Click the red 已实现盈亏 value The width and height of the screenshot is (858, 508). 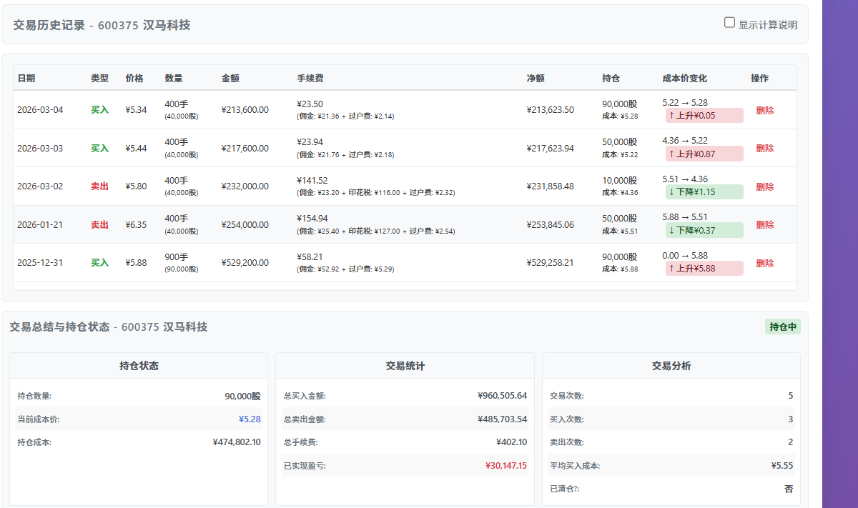tap(506, 465)
